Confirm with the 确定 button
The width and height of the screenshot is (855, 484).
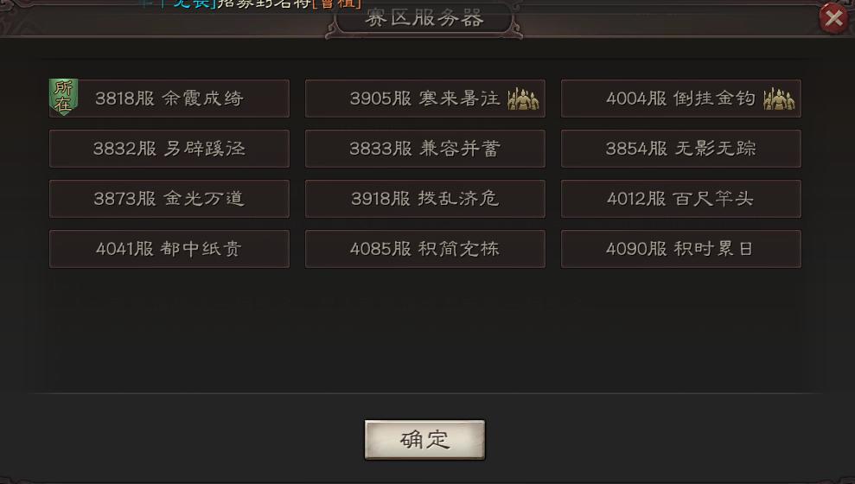[424, 439]
